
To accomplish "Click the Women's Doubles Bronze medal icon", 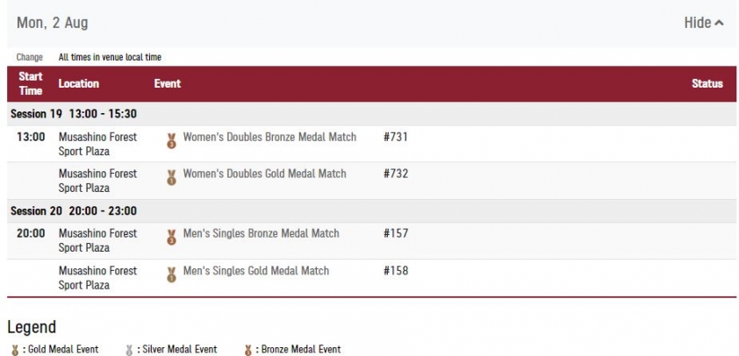I will (x=171, y=141).
